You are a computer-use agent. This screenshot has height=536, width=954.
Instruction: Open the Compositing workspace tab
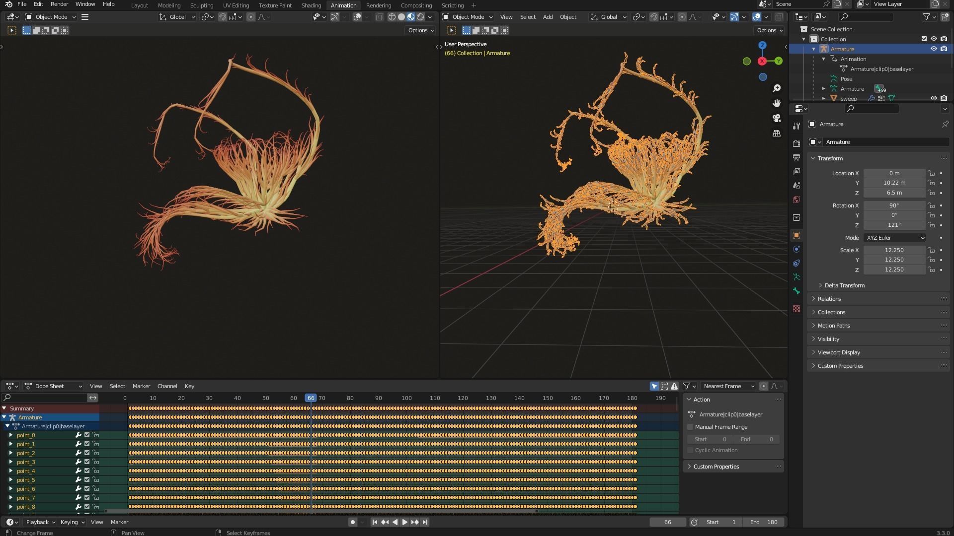click(x=416, y=5)
